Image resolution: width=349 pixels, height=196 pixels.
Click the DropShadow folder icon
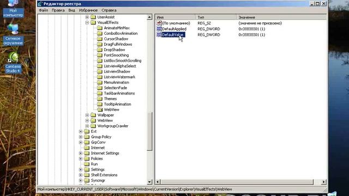pyautogui.click(x=100, y=50)
